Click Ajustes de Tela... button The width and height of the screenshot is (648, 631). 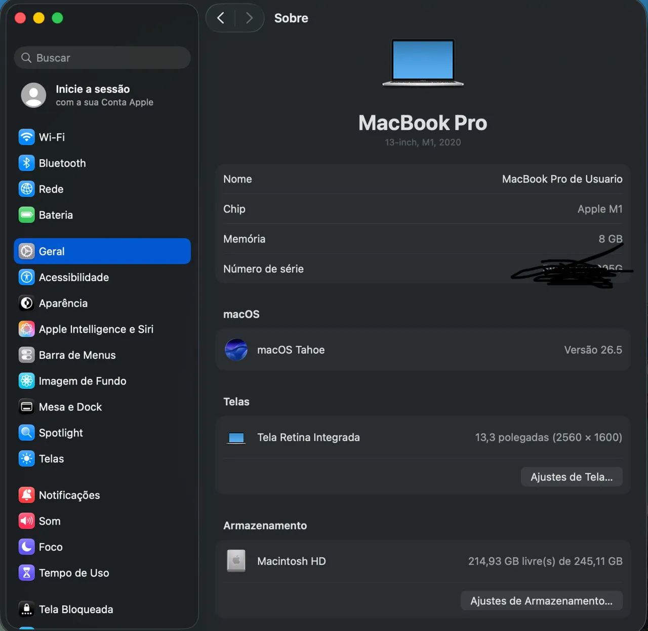572,477
